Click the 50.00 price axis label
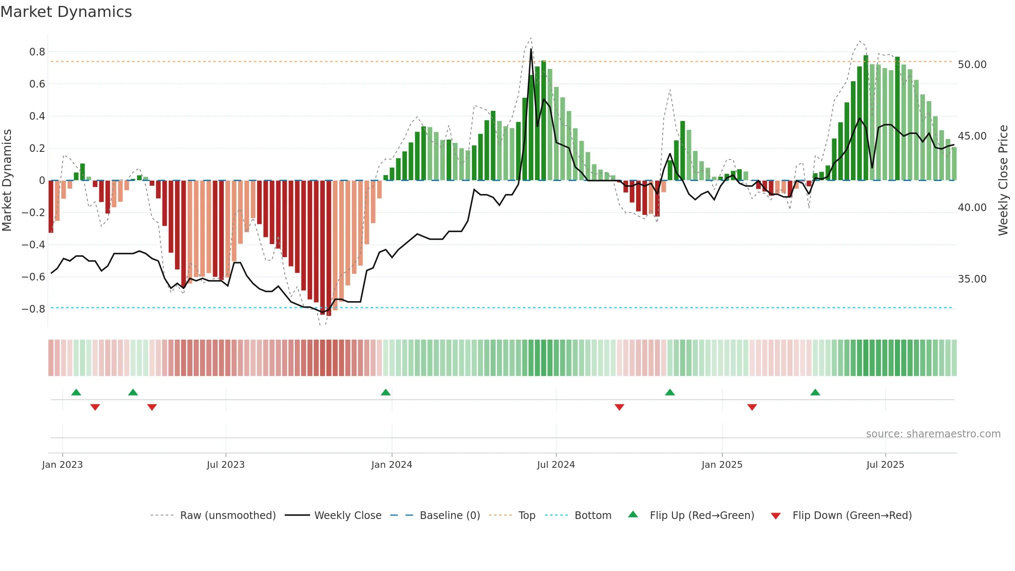This screenshot has width=1015, height=571. [972, 65]
